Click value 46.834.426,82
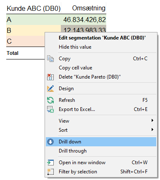This screenshot has width=160, height=180. pos(85,20)
